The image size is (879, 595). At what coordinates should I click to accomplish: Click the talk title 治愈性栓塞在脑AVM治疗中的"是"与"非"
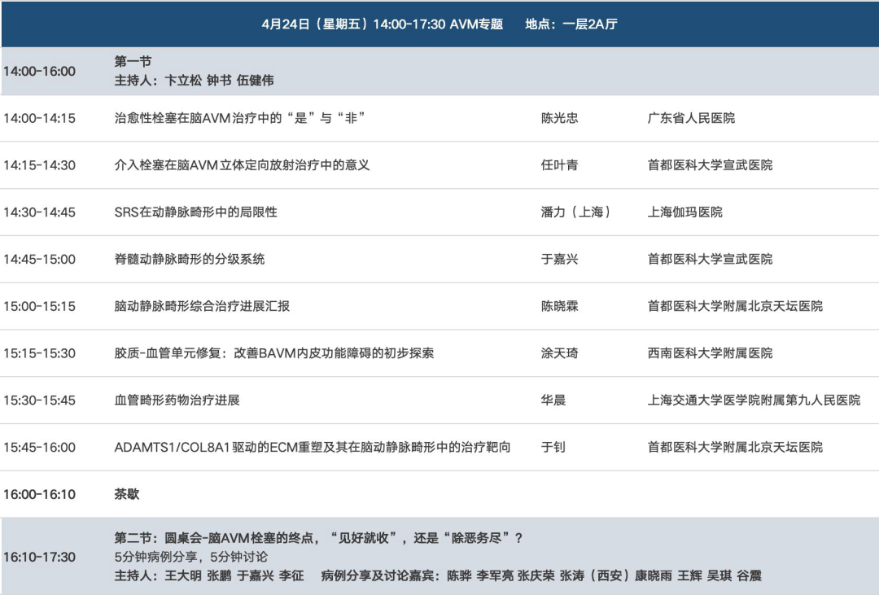(239, 118)
